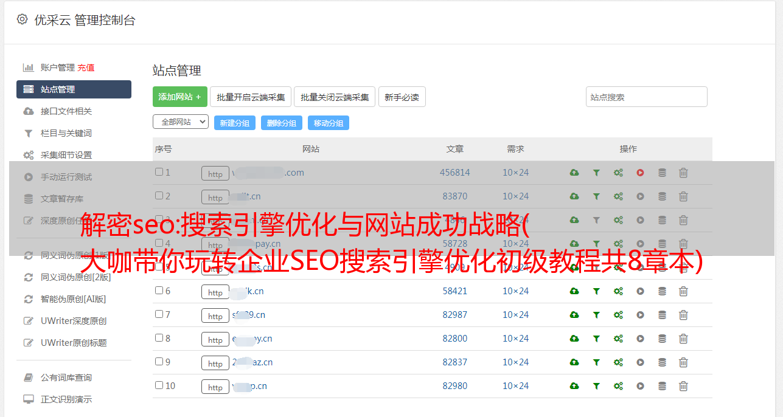The image size is (783, 417).
Task: Click 10×24 demand link in row 8
Action: click(x=516, y=339)
